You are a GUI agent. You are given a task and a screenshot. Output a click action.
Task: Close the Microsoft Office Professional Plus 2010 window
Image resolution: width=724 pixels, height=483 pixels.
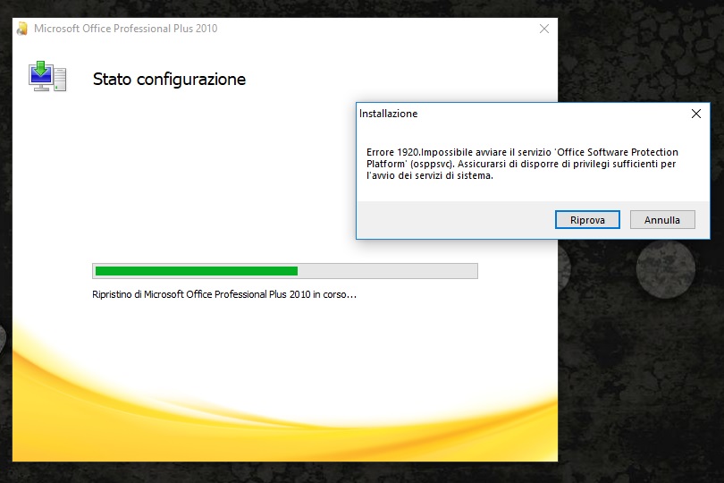tap(544, 29)
